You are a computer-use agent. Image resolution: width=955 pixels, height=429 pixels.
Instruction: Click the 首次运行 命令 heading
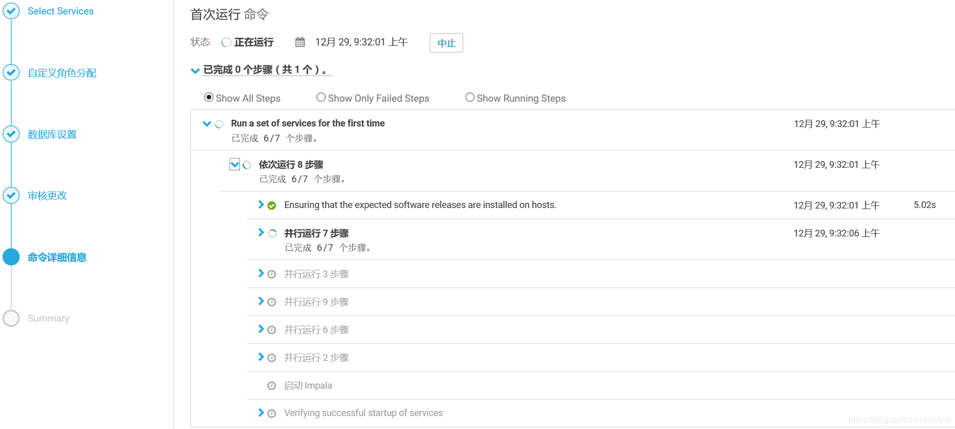230,14
